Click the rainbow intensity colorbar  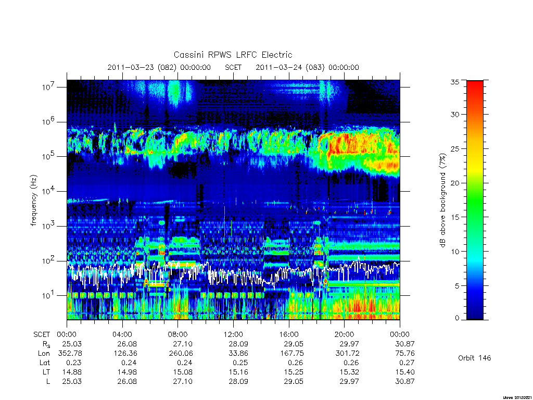[x=475, y=200]
